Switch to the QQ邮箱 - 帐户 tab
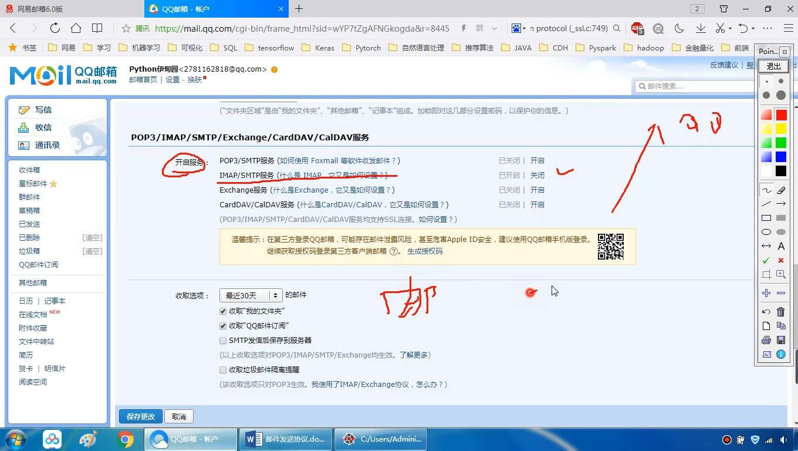The height and width of the screenshot is (451, 798). [x=216, y=9]
